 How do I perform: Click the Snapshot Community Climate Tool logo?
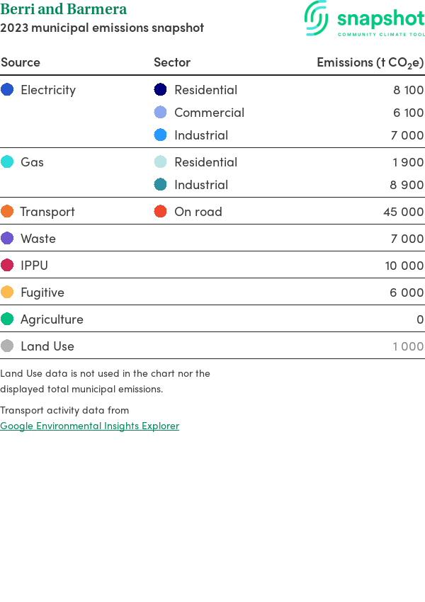(364, 19)
